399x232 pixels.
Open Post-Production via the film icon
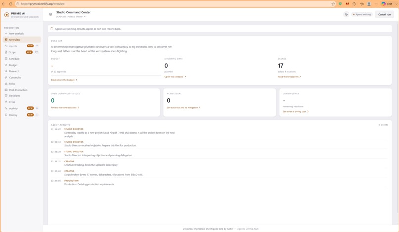(x=6, y=90)
